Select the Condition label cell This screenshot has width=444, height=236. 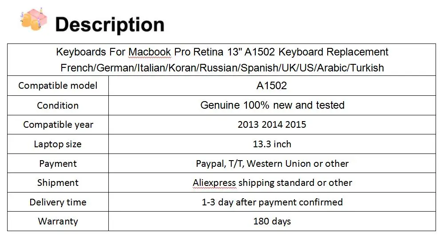[58, 105]
